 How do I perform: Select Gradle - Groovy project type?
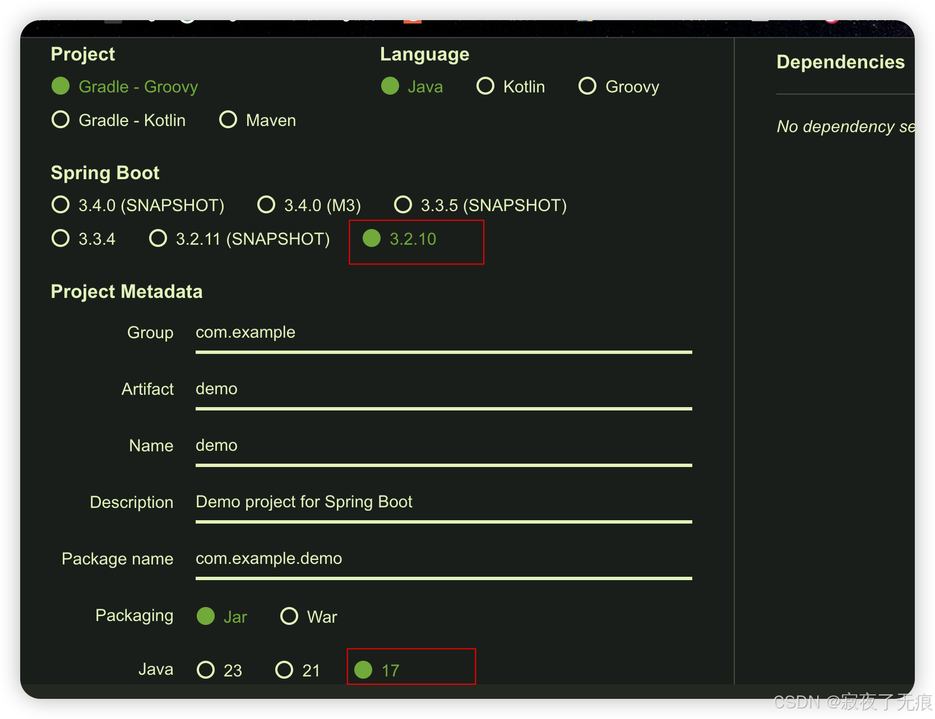124,87
